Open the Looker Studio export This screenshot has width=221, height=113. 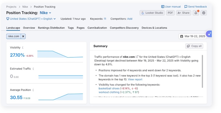(x=152, y=13)
